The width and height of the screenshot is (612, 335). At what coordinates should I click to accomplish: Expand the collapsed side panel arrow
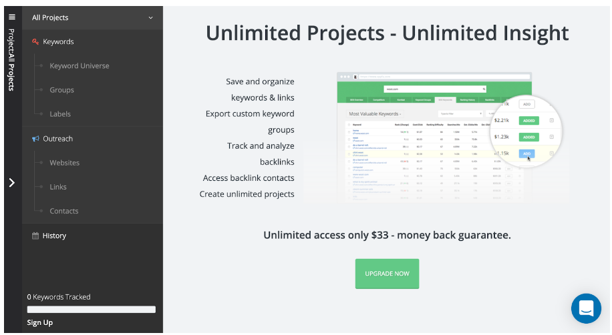tap(11, 182)
